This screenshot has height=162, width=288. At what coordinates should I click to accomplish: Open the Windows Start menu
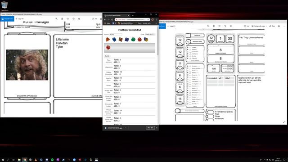click(3, 160)
